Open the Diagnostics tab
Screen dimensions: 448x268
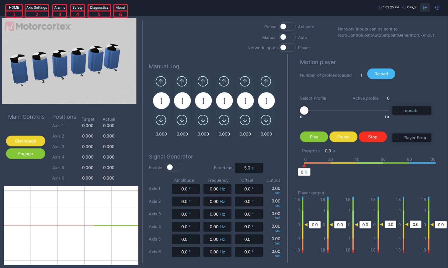pos(99,8)
